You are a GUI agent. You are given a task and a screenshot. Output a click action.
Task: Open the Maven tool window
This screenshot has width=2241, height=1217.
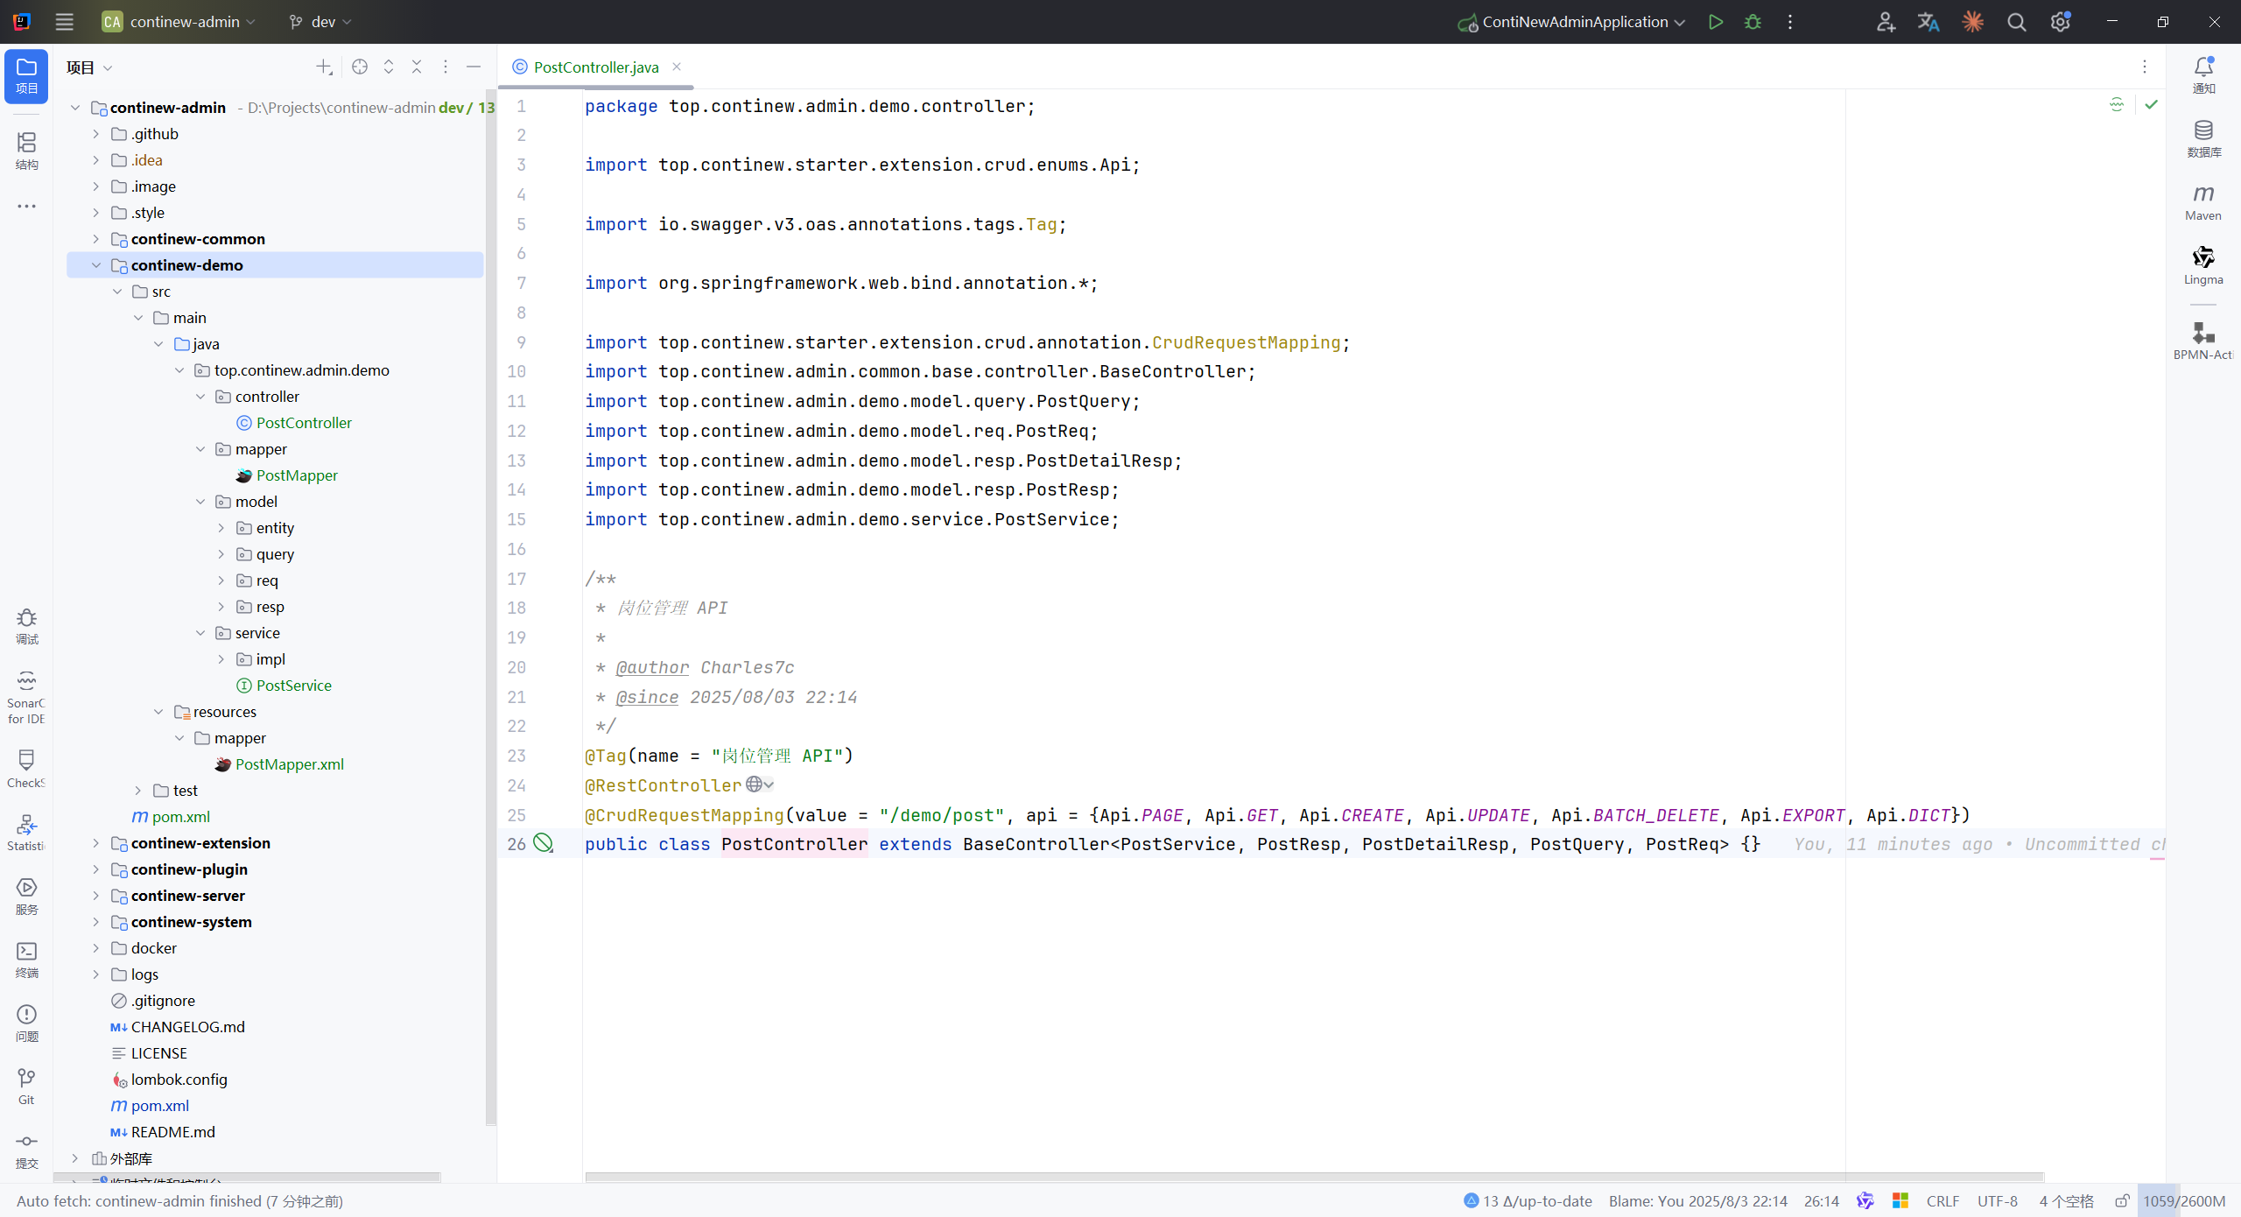[2203, 202]
